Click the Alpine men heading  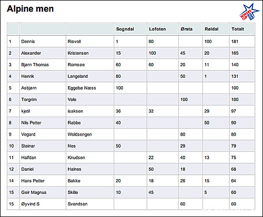pyautogui.click(x=30, y=9)
